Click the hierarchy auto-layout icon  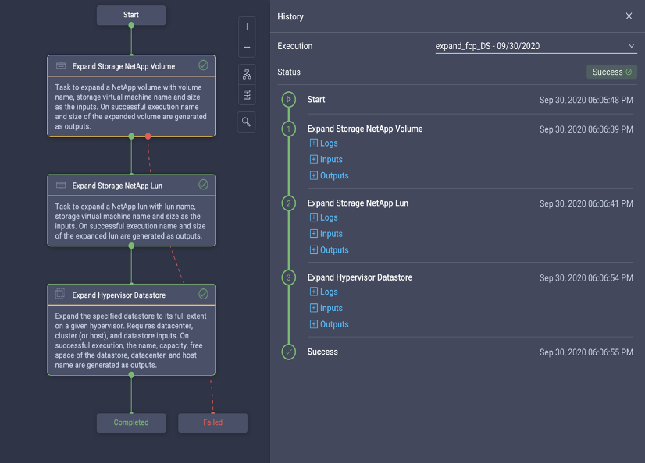[x=247, y=75]
